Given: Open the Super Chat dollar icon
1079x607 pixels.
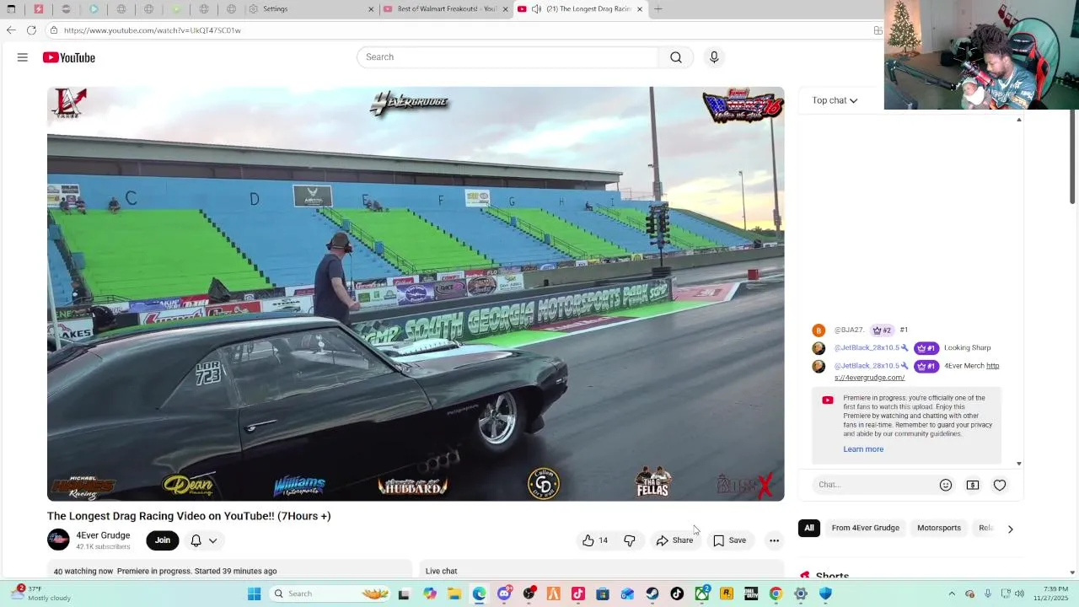Looking at the screenshot, I should (x=973, y=485).
